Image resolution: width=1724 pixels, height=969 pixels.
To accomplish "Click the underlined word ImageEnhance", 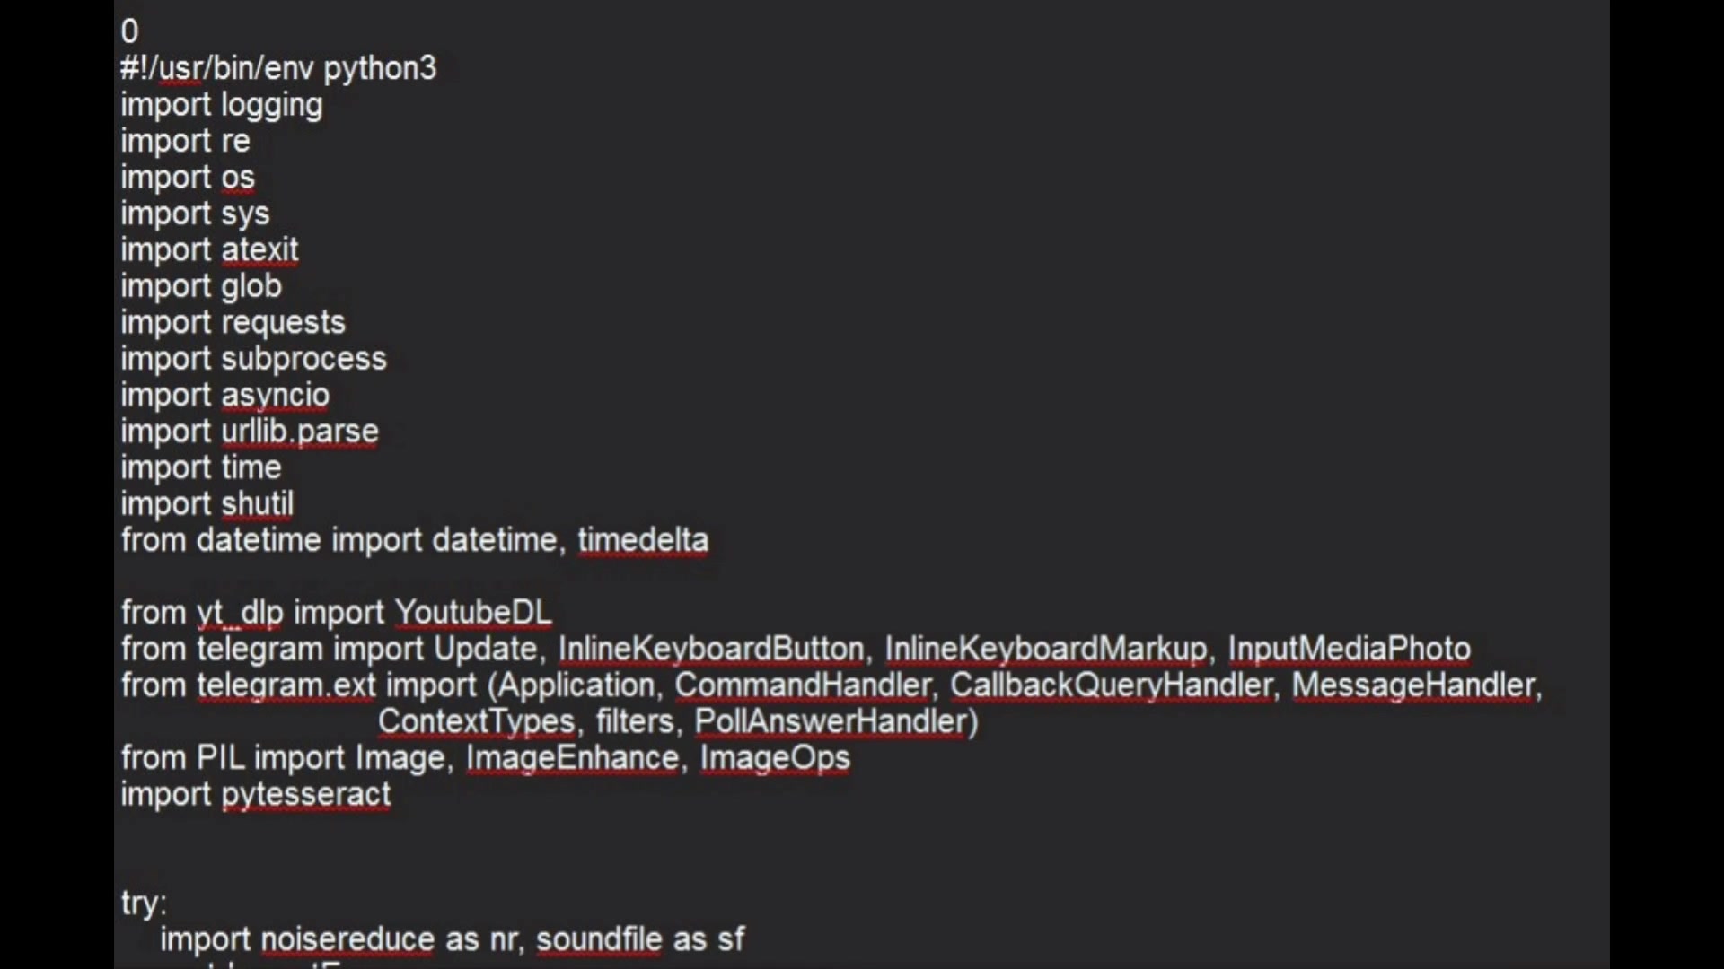I will pos(572,758).
